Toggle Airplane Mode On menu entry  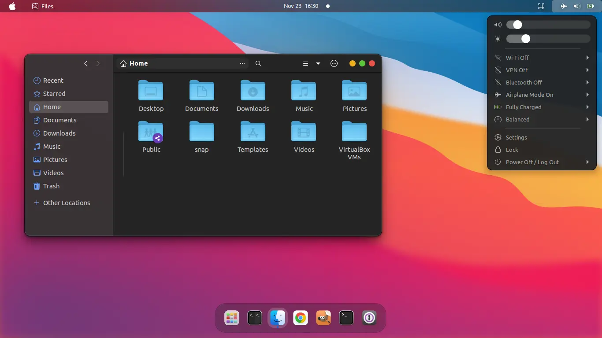(x=529, y=95)
